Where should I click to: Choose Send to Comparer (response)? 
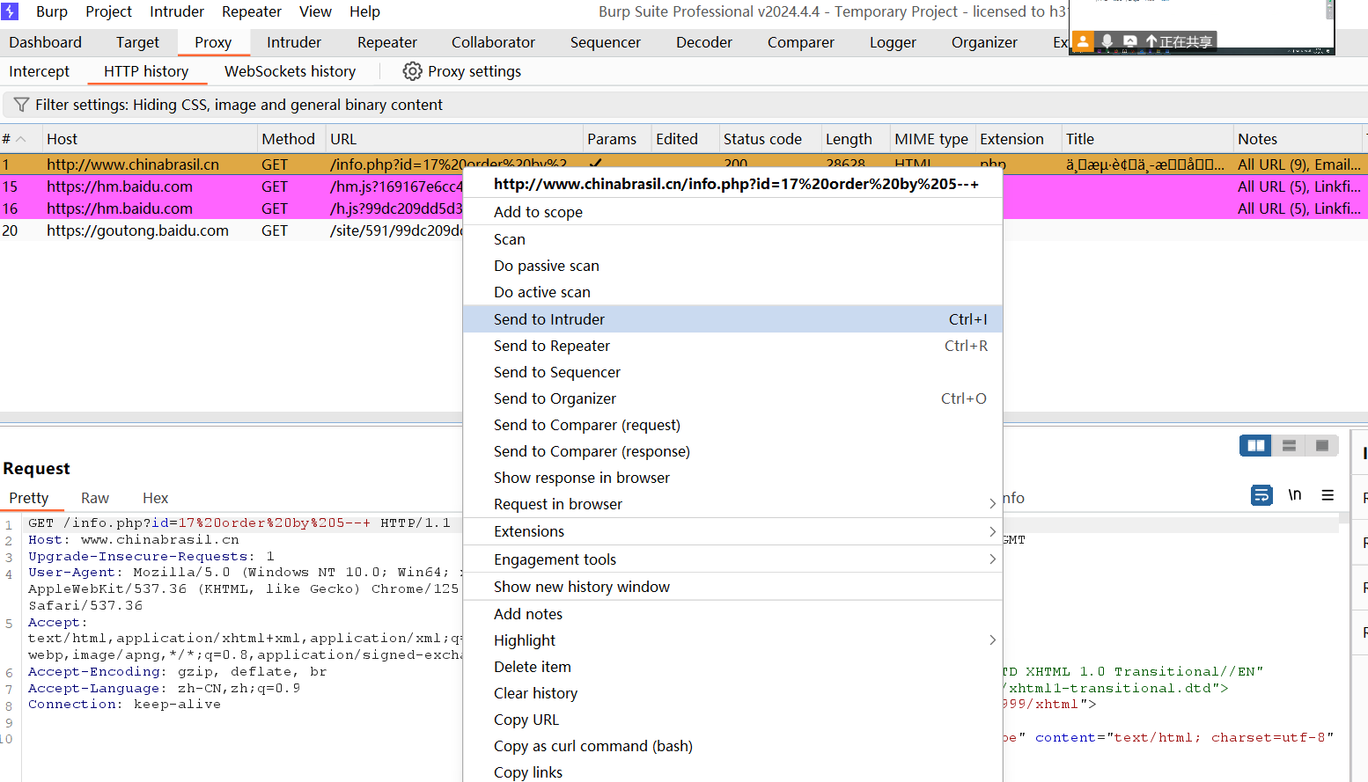tap(732, 451)
